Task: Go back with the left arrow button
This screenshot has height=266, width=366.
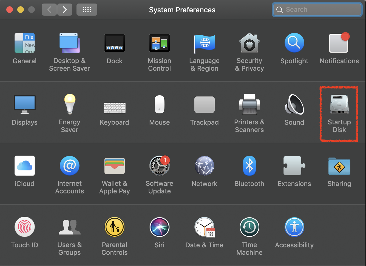Action: [x=49, y=10]
